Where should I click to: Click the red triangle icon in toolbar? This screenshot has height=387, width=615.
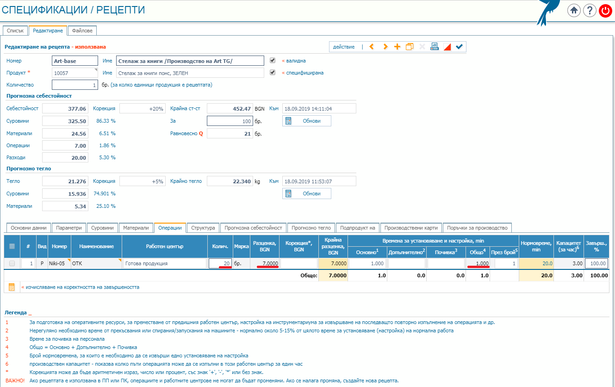pyautogui.click(x=447, y=47)
